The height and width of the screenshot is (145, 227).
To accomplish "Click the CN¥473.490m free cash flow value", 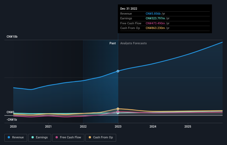I will tap(155, 23).
